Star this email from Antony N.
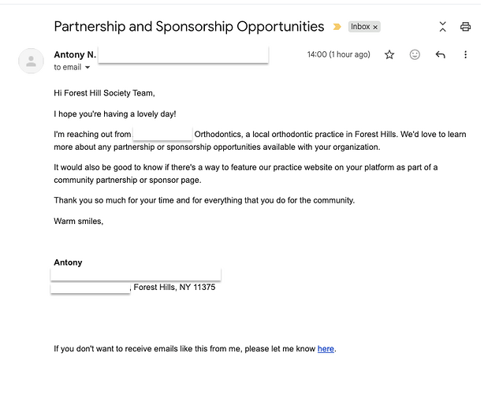484x394 pixels. tap(389, 55)
